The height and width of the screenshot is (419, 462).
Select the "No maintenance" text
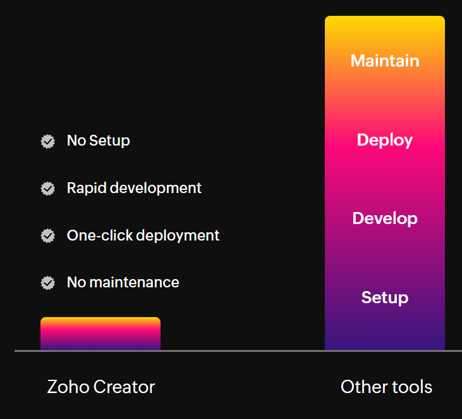coord(123,282)
